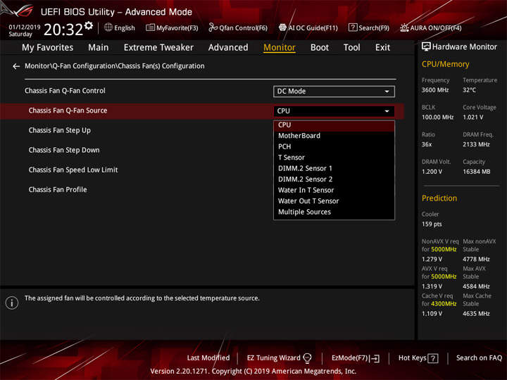The height and width of the screenshot is (380, 507).
Task: Select Multiple Sources option
Action: click(334, 212)
